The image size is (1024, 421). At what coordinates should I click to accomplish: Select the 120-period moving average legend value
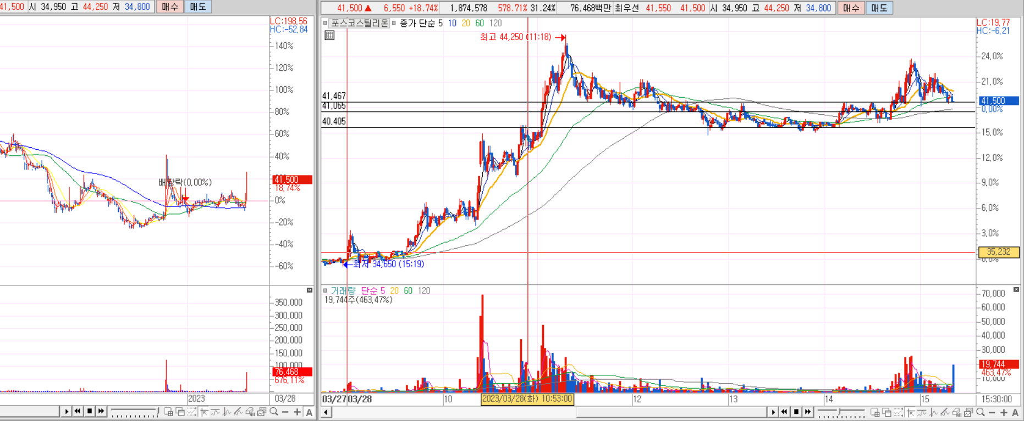click(496, 23)
